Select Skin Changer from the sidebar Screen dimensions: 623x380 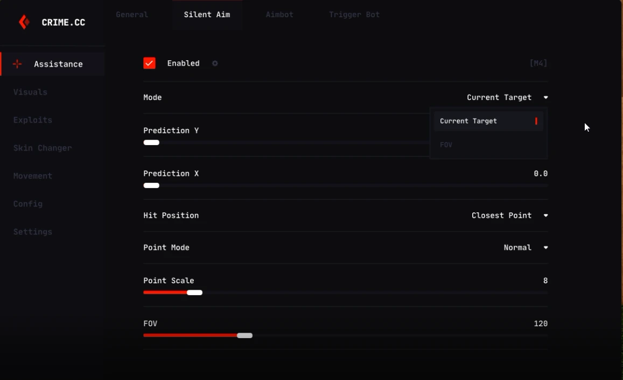point(43,148)
